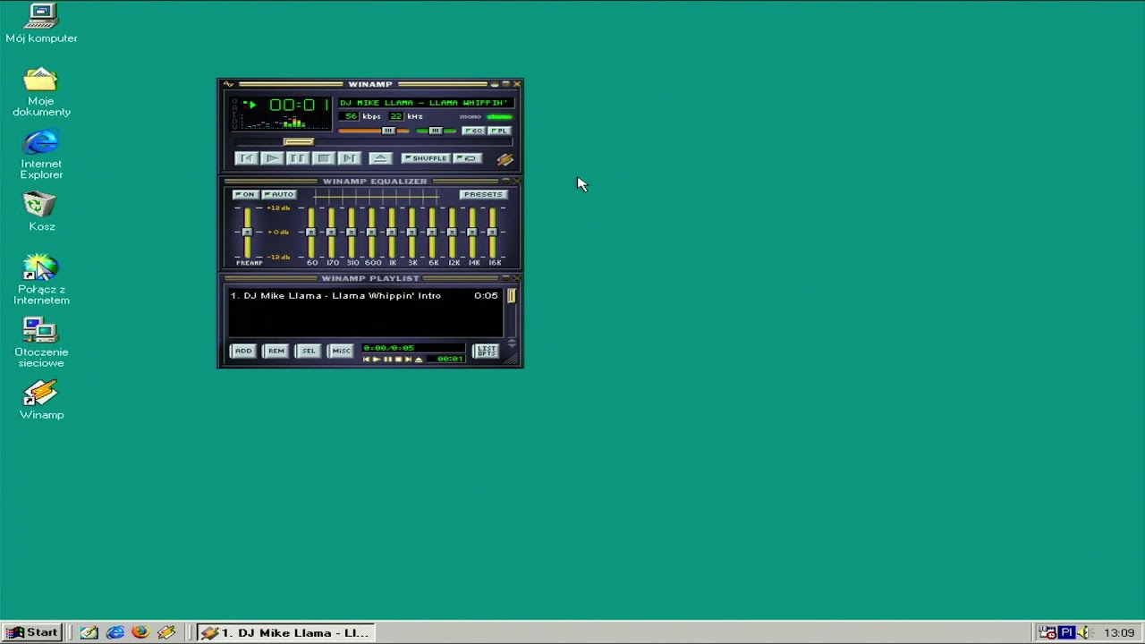The height and width of the screenshot is (644, 1145).
Task: Open the playlist MISC menu
Action: click(x=341, y=351)
